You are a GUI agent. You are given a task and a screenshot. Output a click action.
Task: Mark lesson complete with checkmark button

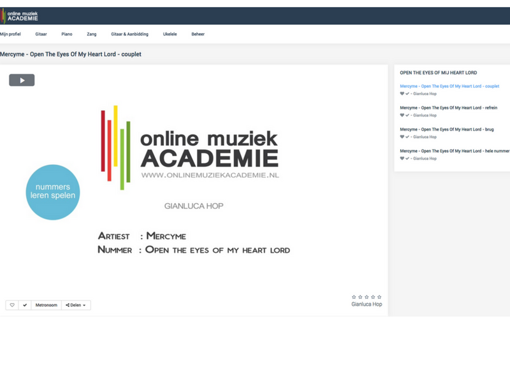(x=25, y=305)
